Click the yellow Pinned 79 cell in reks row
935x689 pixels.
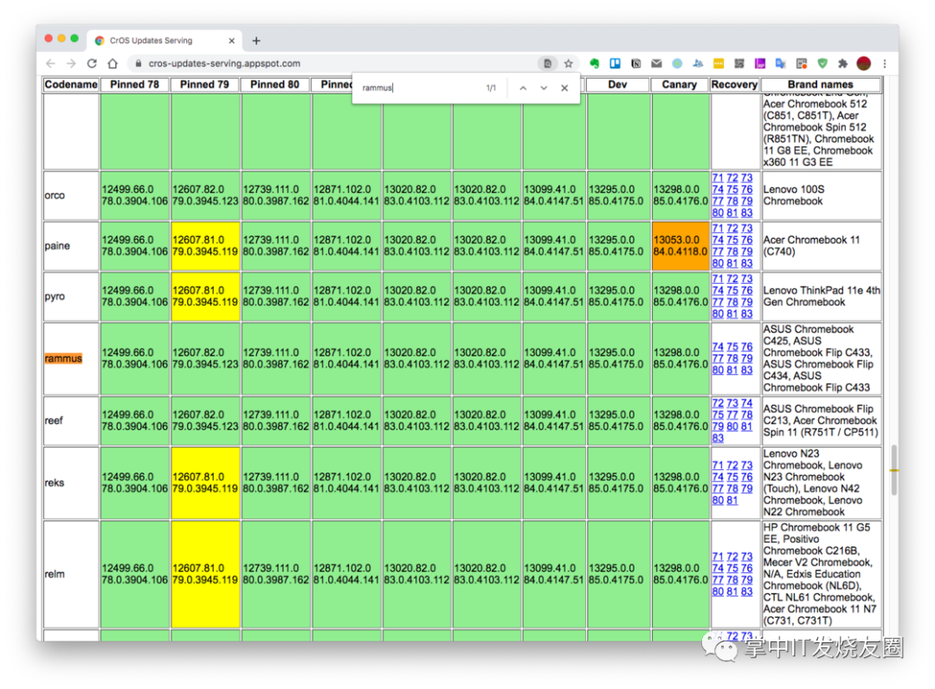(205, 483)
